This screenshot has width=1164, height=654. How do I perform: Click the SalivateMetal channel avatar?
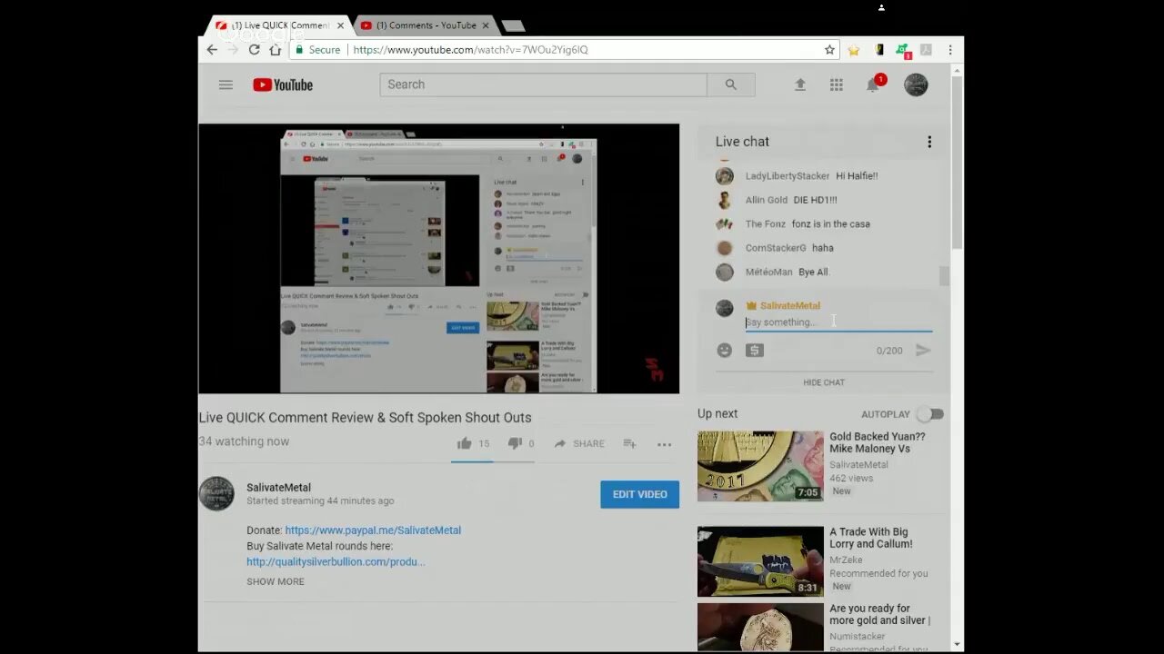tap(216, 494)
